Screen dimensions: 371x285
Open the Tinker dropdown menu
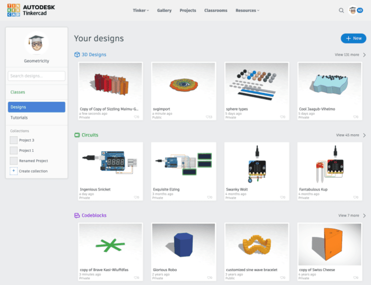point(140,10)
